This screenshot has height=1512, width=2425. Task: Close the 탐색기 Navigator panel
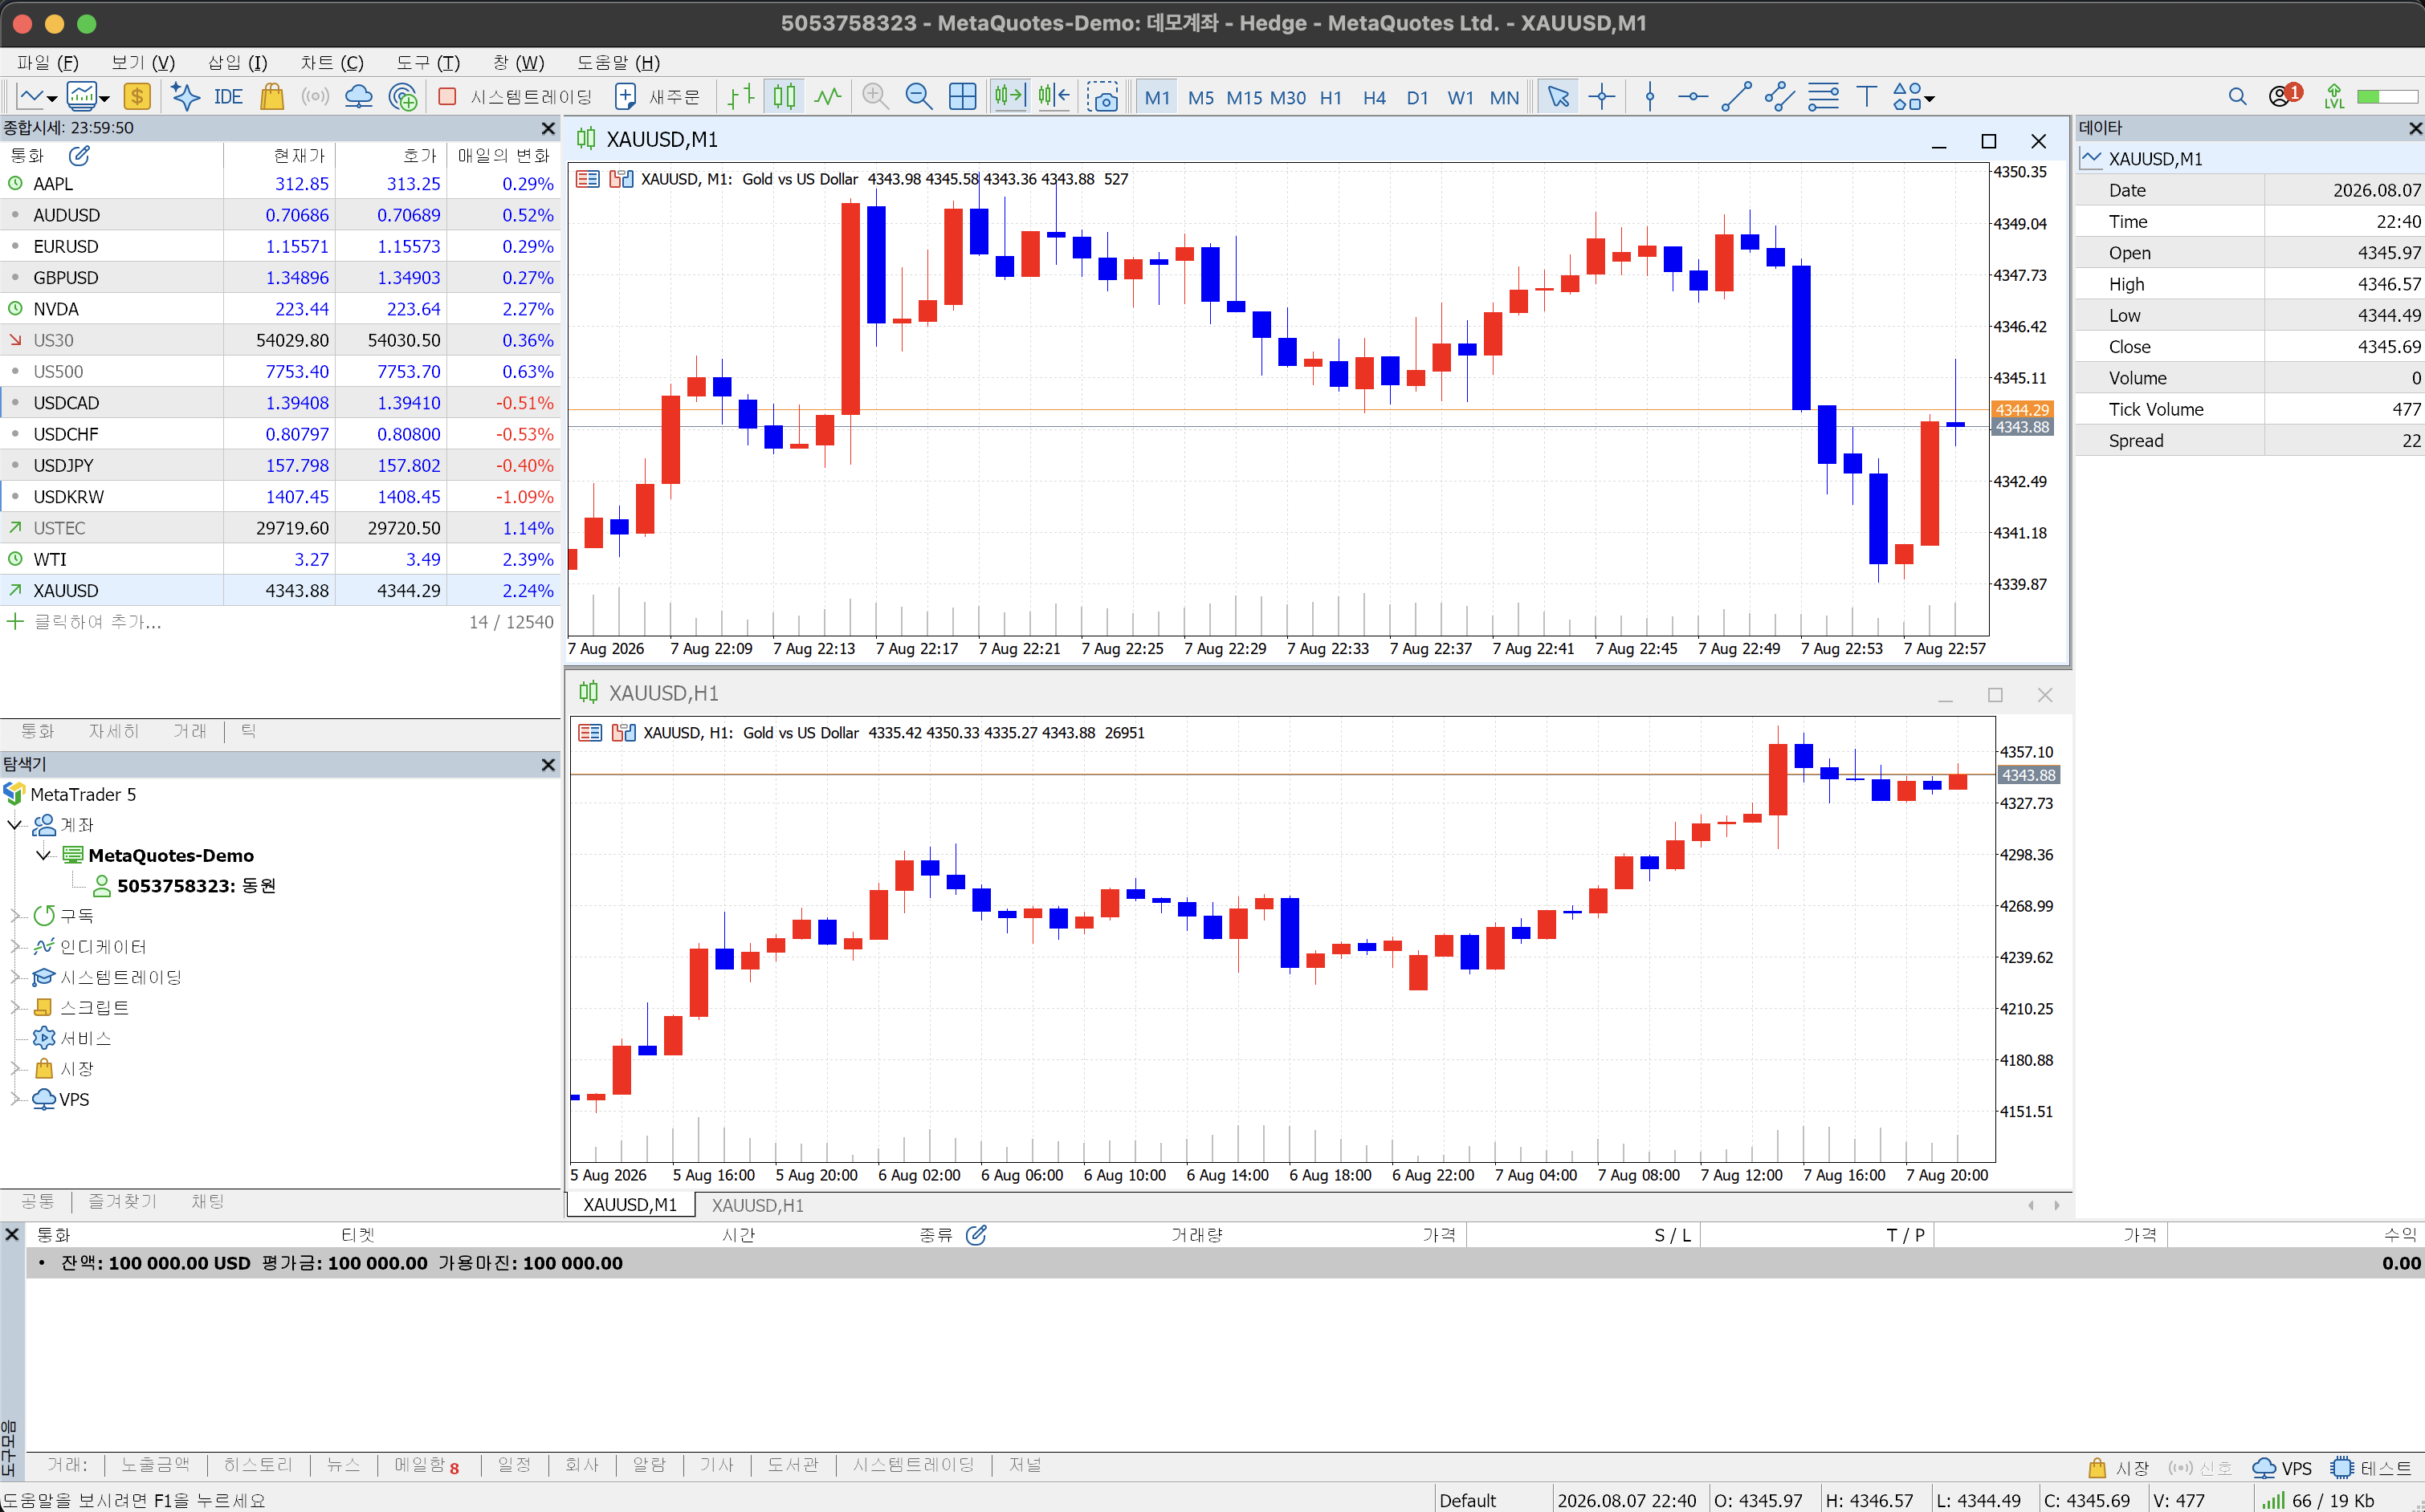[547, 765]
